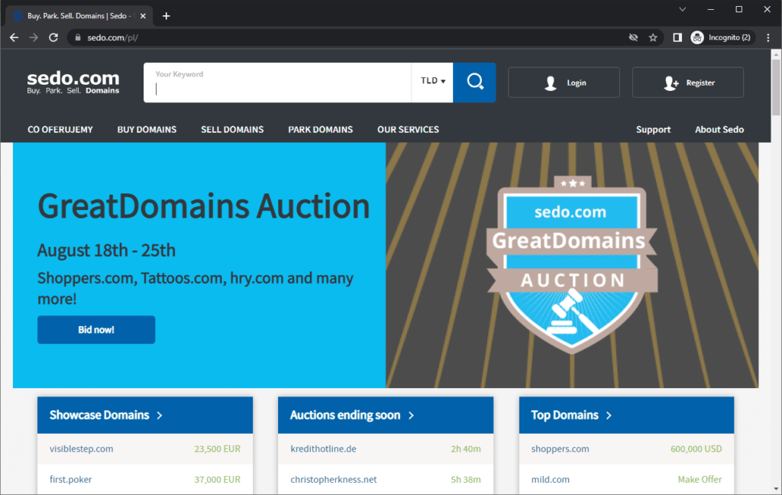The width and height of the screenshot is (782, 495).
Task: Reload the page
Action: (x=53, y=37)
